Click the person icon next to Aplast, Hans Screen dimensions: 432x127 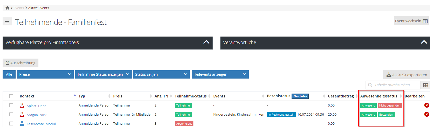[22, 105]
